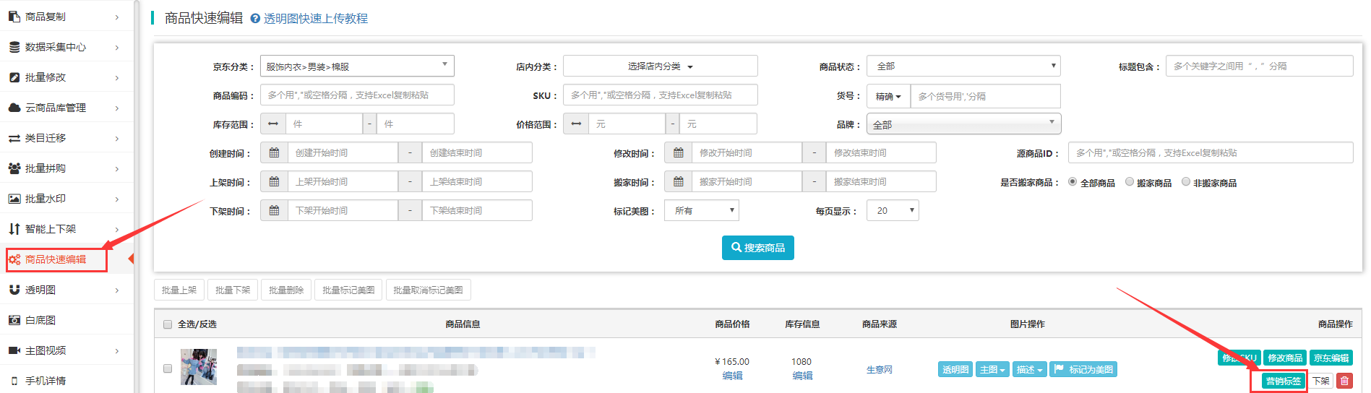This screenshot has width=1371, height=393.
Task: Click the help icon beside 透明图快速上传教程
Action: point(255,19)
